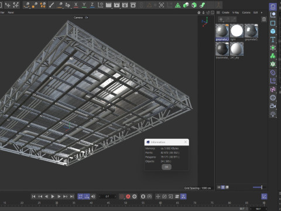
Task: Click the green chain link icon
Action: pyautogui.click(x=202, y=5)
